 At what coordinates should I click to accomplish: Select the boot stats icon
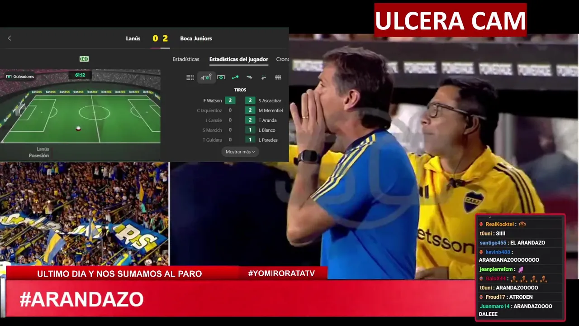click(249, 77)
